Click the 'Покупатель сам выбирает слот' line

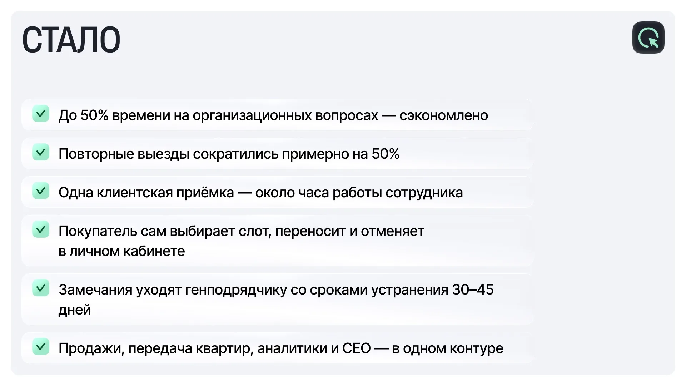(x=242, y=231)
